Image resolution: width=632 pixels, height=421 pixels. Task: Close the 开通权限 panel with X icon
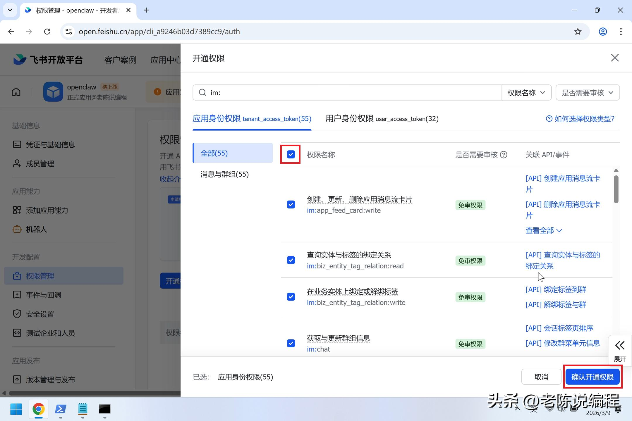tap(615, 58)
